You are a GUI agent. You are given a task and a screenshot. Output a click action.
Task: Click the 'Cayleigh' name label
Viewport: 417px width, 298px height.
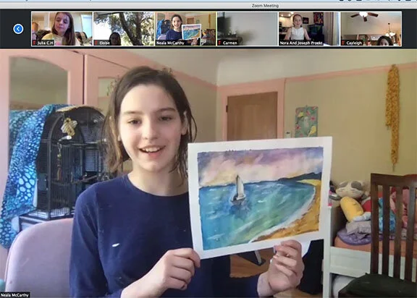(354, 43)
